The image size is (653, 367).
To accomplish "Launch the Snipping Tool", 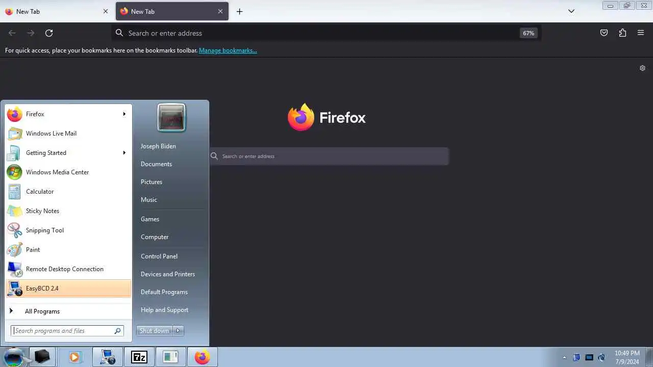I will coord(68,230).
